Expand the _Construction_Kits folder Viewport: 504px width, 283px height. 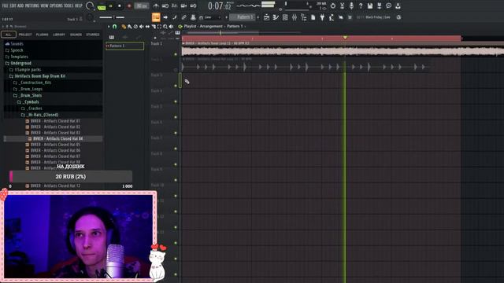click(x=32, y=83)
